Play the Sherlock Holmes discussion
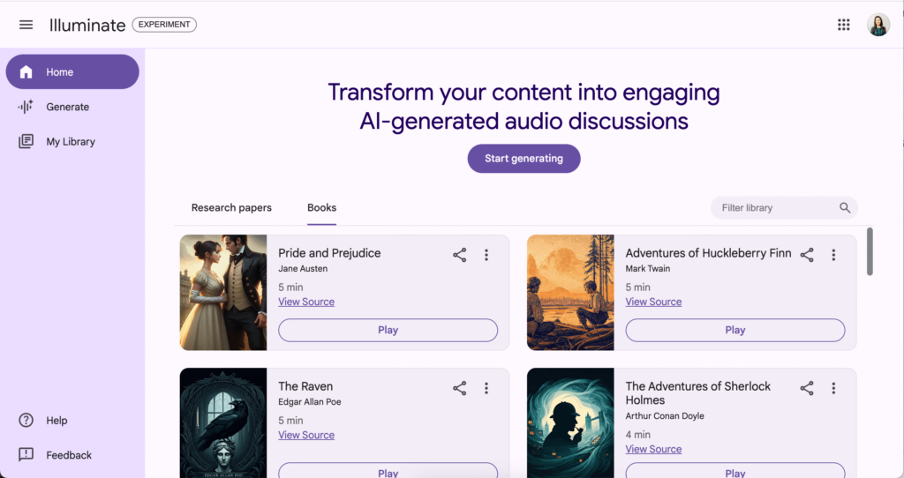Screen dimensions: 904x478 [x=735, y=471]
